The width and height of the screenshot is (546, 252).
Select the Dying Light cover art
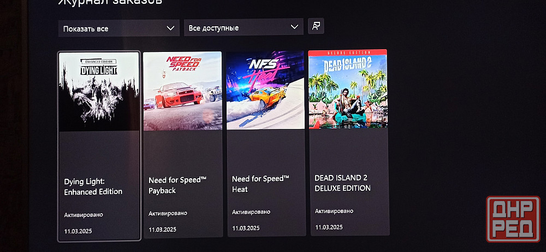click(x=99, y=92)
